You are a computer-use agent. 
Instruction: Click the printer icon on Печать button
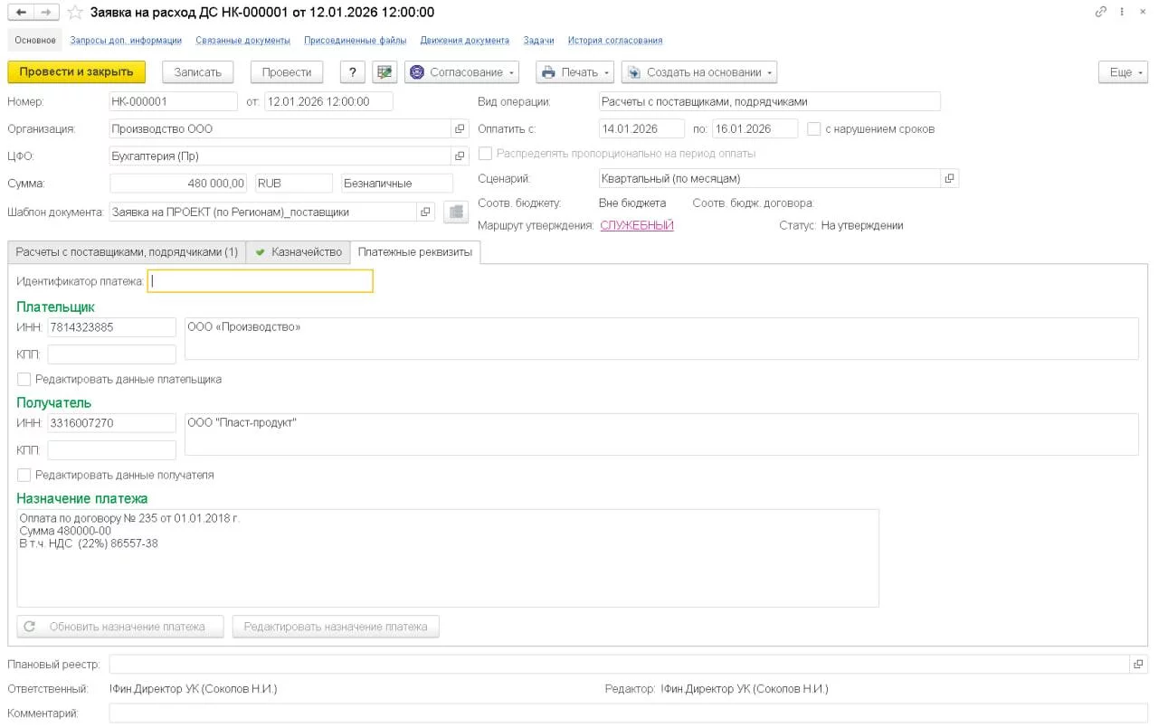548,72
